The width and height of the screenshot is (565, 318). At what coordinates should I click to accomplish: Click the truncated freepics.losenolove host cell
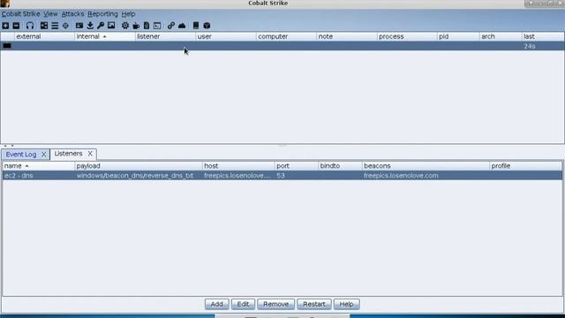[x=237, y=176]
